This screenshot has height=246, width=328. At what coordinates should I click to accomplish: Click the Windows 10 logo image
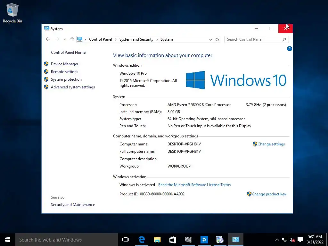click(x=236, y=80)
